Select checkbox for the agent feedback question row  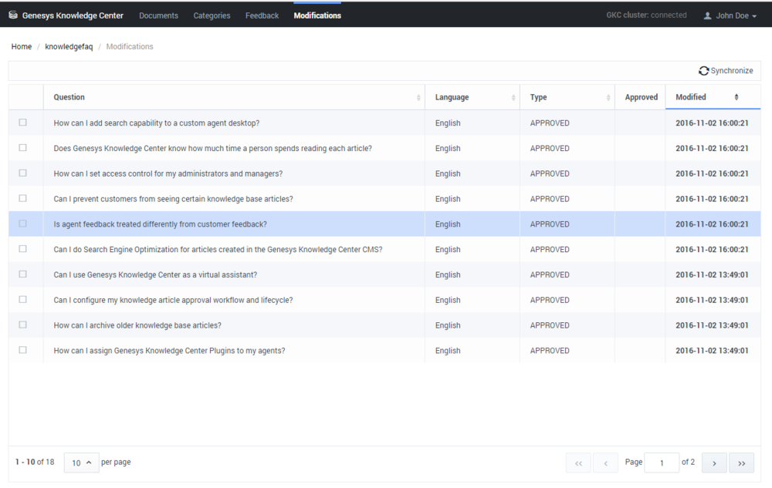coord(22,224)
